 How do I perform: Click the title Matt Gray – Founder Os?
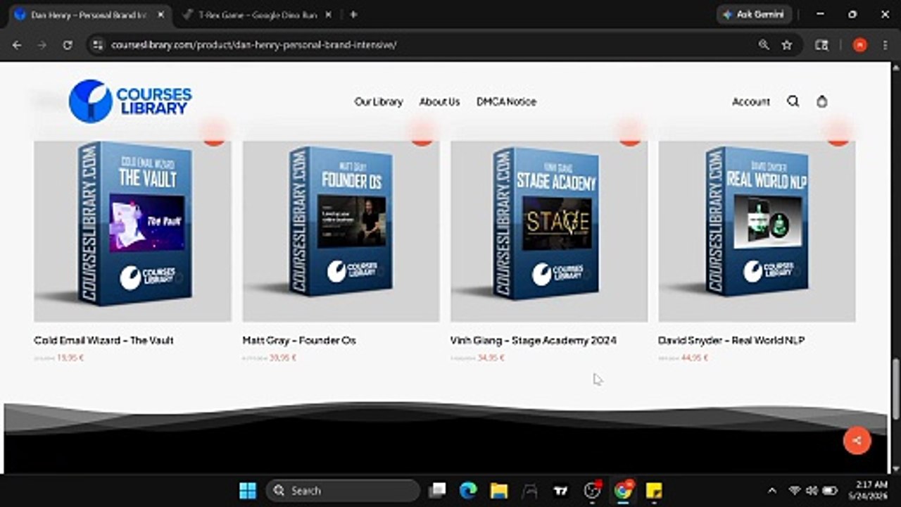[x=299, y=340]
